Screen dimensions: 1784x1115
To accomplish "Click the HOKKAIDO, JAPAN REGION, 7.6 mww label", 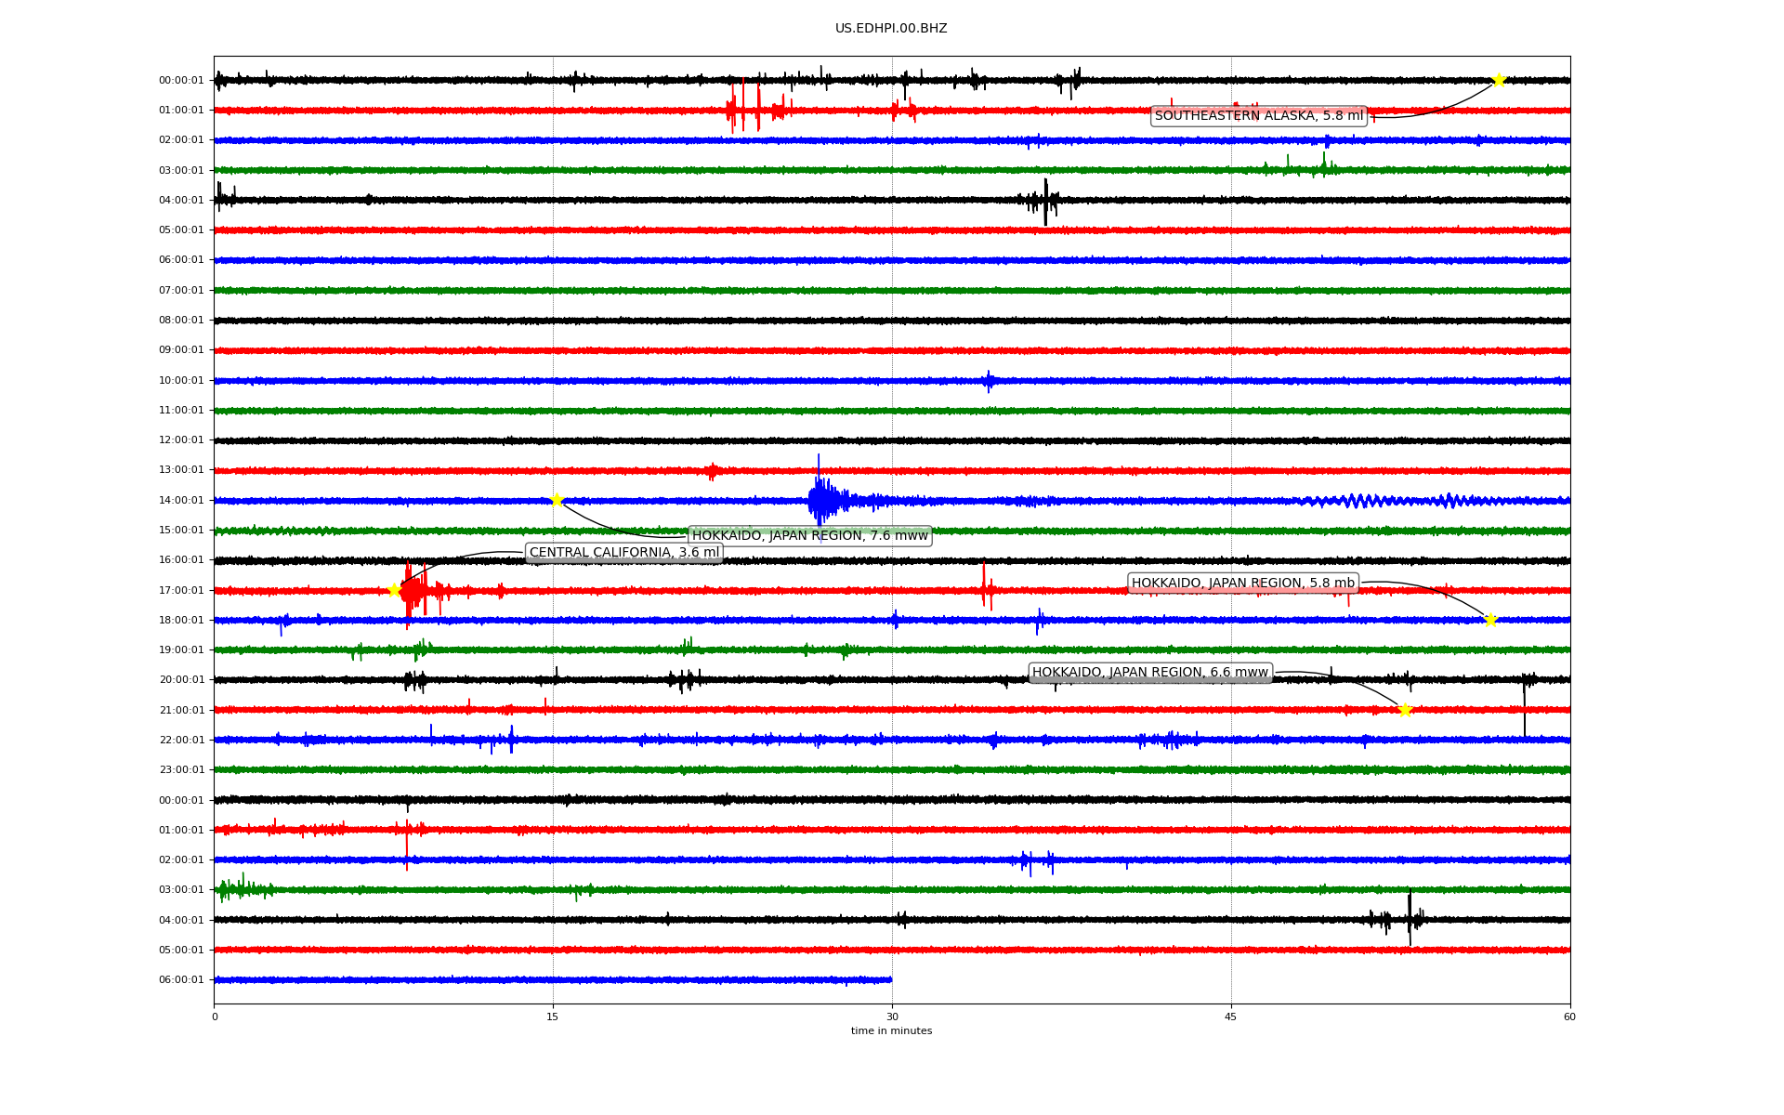I will [809, 535].
